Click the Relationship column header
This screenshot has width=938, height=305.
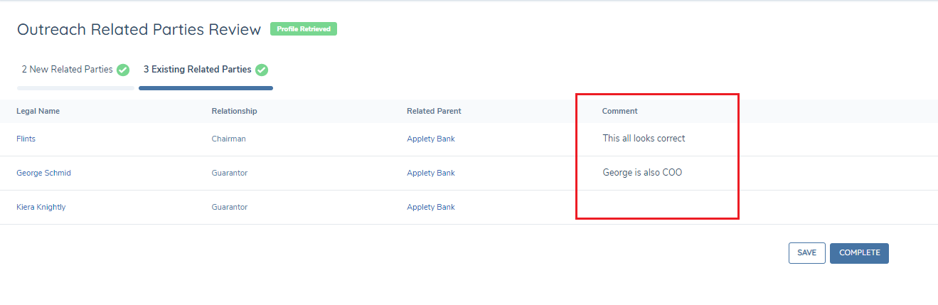click(234, 111)
